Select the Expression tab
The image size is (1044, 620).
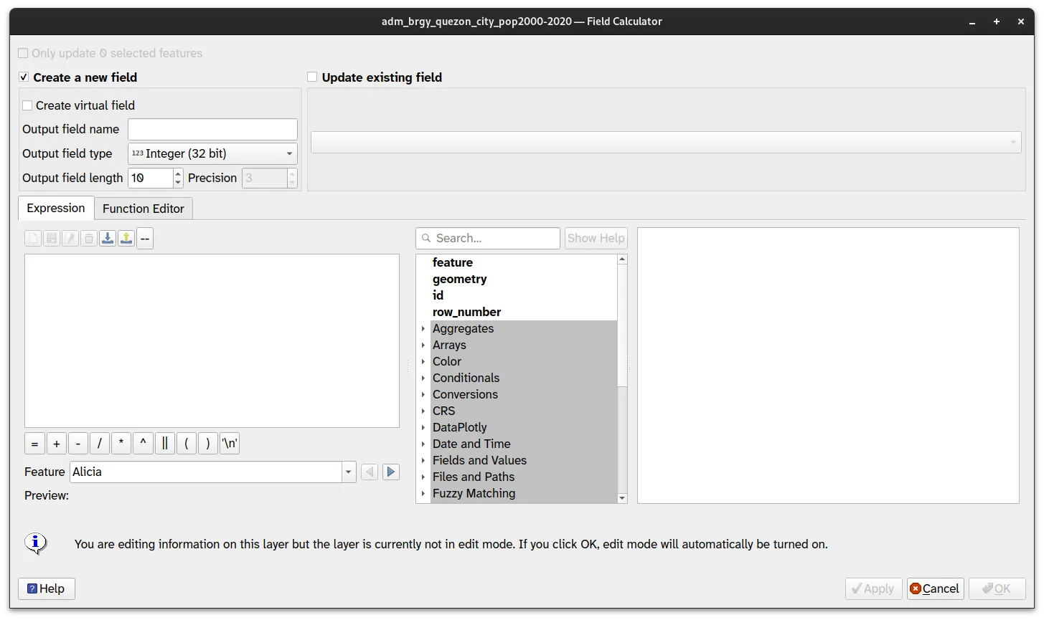pyautogui.click(x=55, y=208)
